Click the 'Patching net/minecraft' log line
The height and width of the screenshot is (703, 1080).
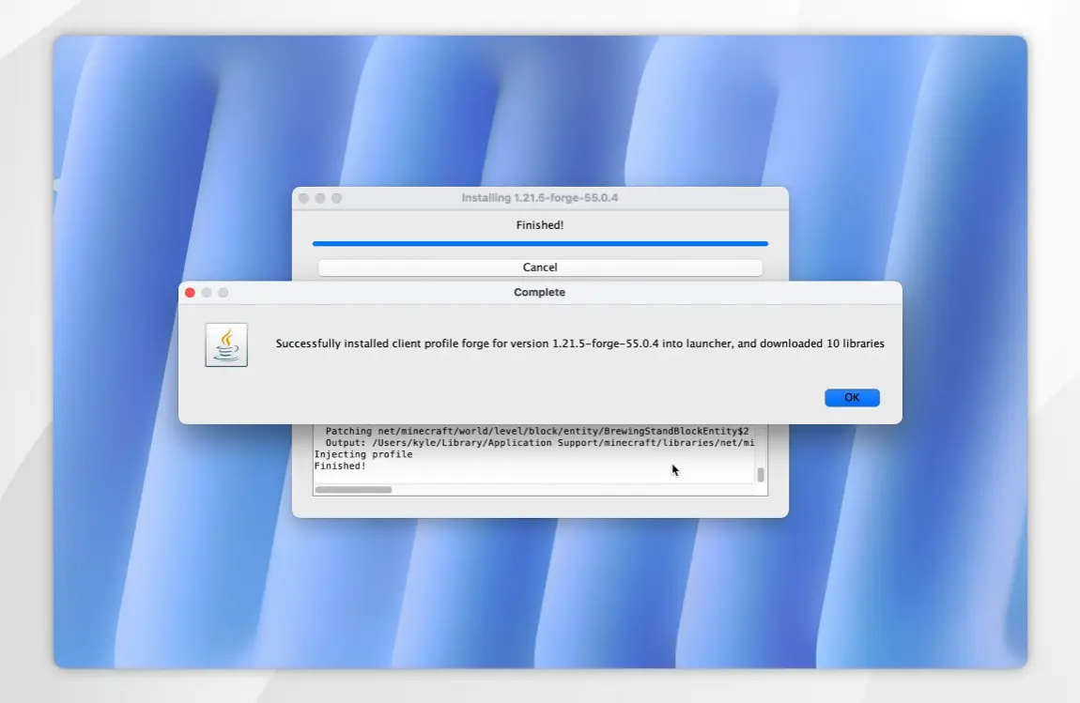(x=536, y=431)
